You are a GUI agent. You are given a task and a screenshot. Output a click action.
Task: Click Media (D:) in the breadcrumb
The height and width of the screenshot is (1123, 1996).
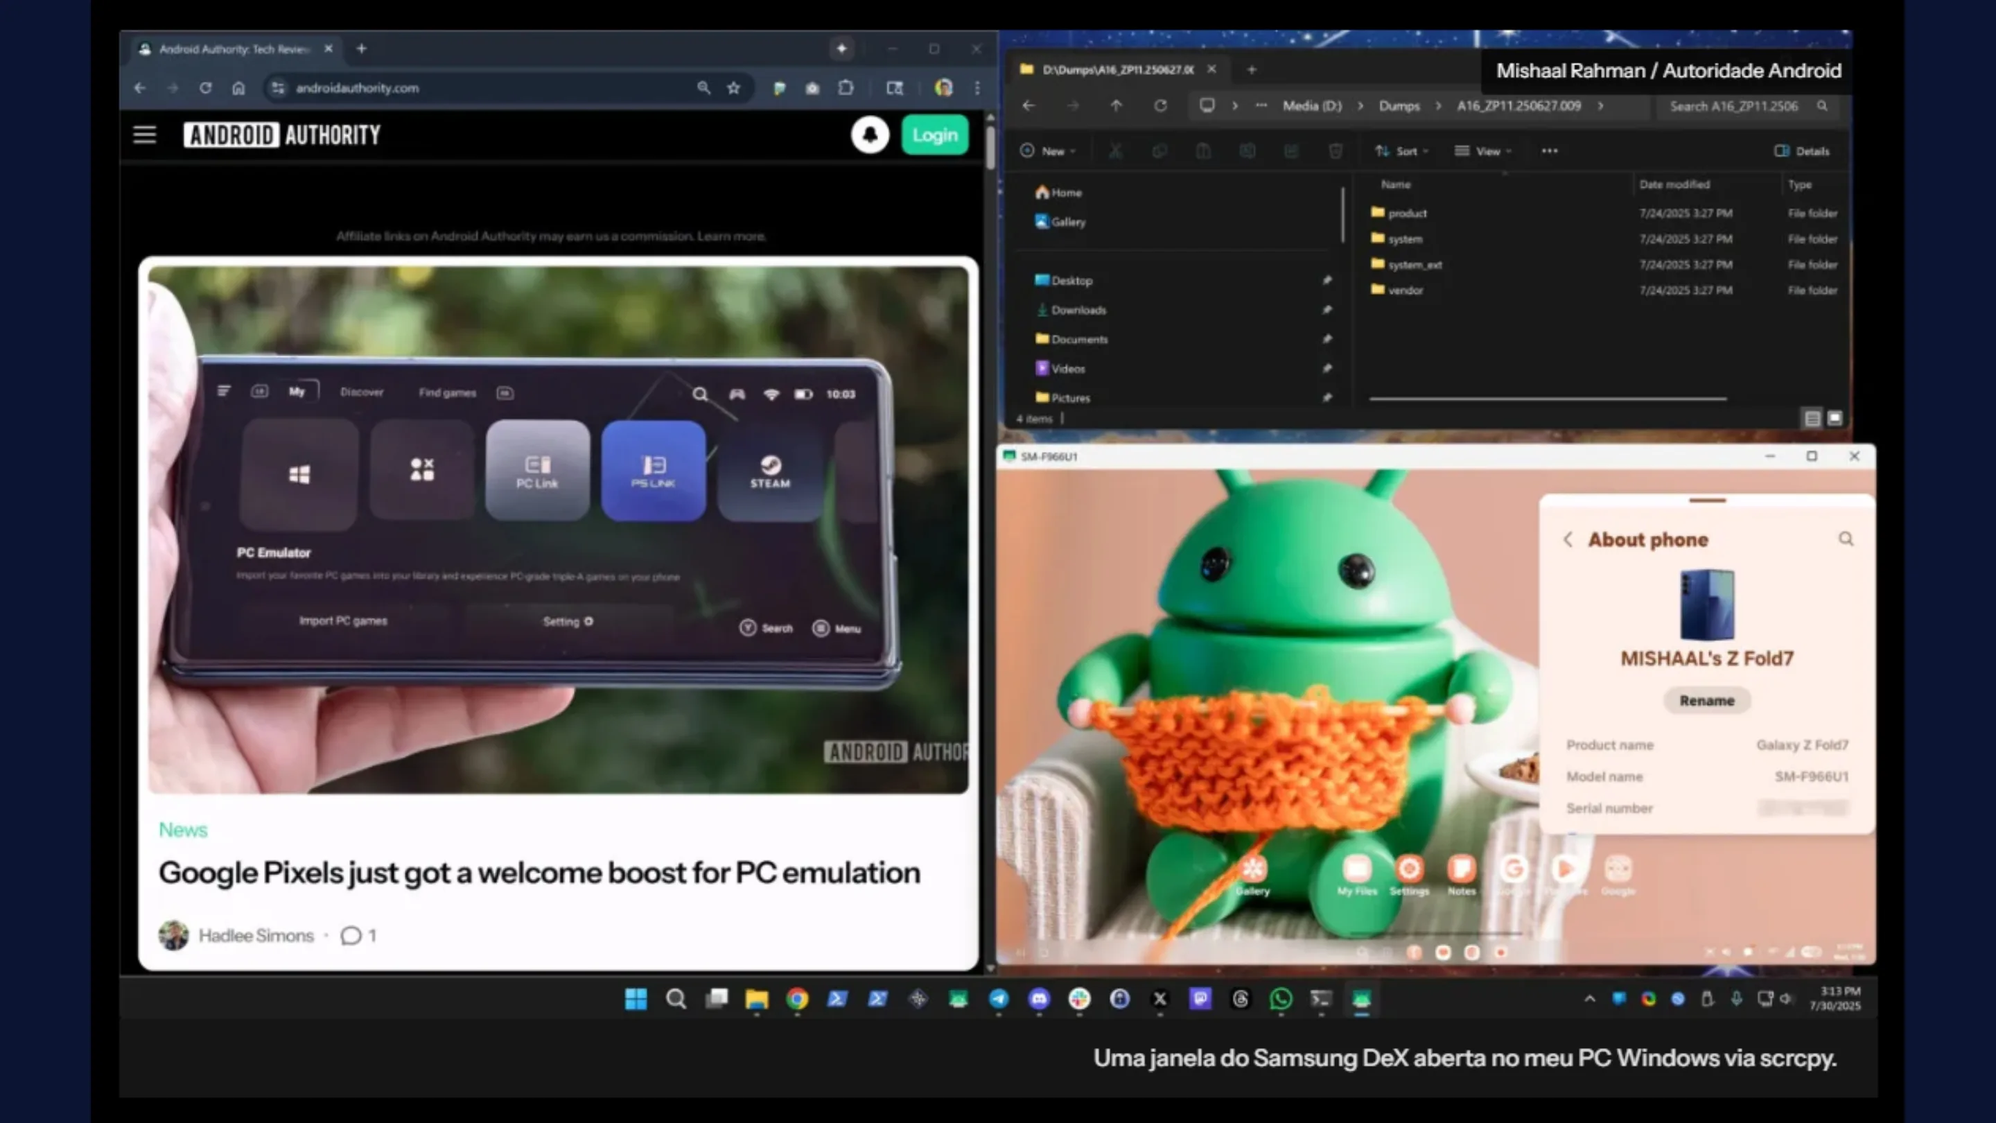[x=1312, y=105]
